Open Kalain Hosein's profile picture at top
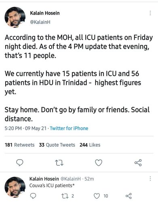This screenshot has width=158, height=203. [15, 17]
